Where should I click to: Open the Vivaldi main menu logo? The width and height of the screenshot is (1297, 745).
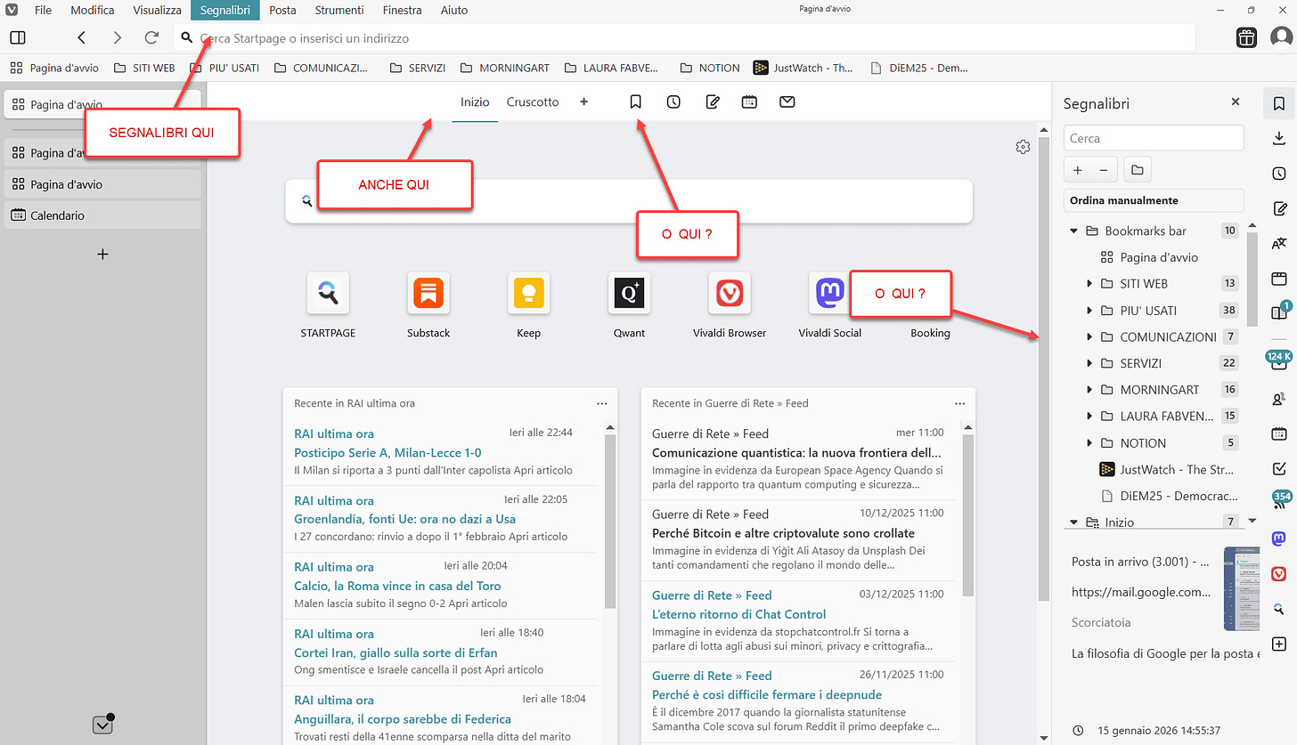click(x=11, y=11)
